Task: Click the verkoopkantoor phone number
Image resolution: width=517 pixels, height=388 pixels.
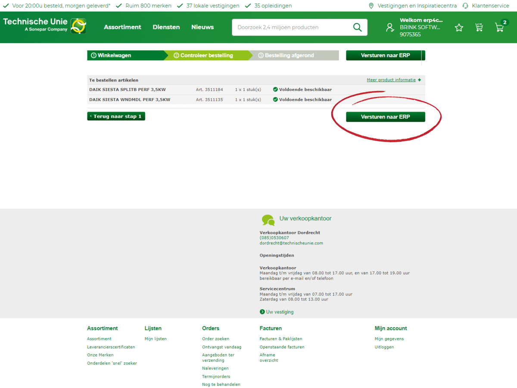Action: coord(274,238)
